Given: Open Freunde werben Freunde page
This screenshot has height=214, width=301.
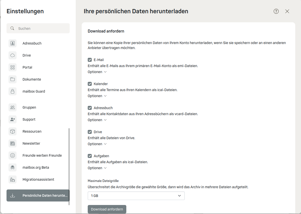Looking at the screenshot, I should [38, 155].
